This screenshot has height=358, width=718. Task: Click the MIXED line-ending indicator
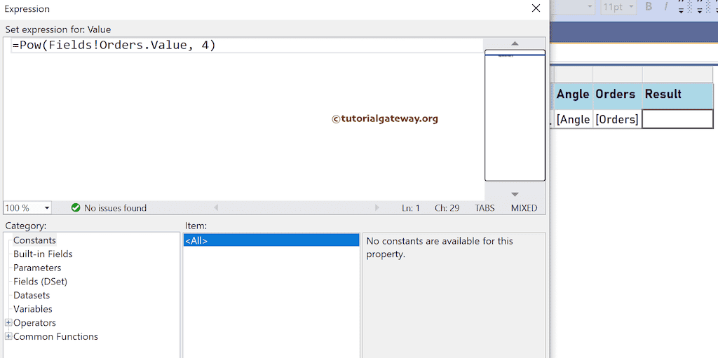click(524, 208)
